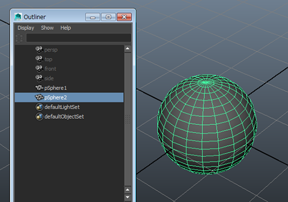Select the front camera icon
288x202 pixels.
tap(39, 69)
